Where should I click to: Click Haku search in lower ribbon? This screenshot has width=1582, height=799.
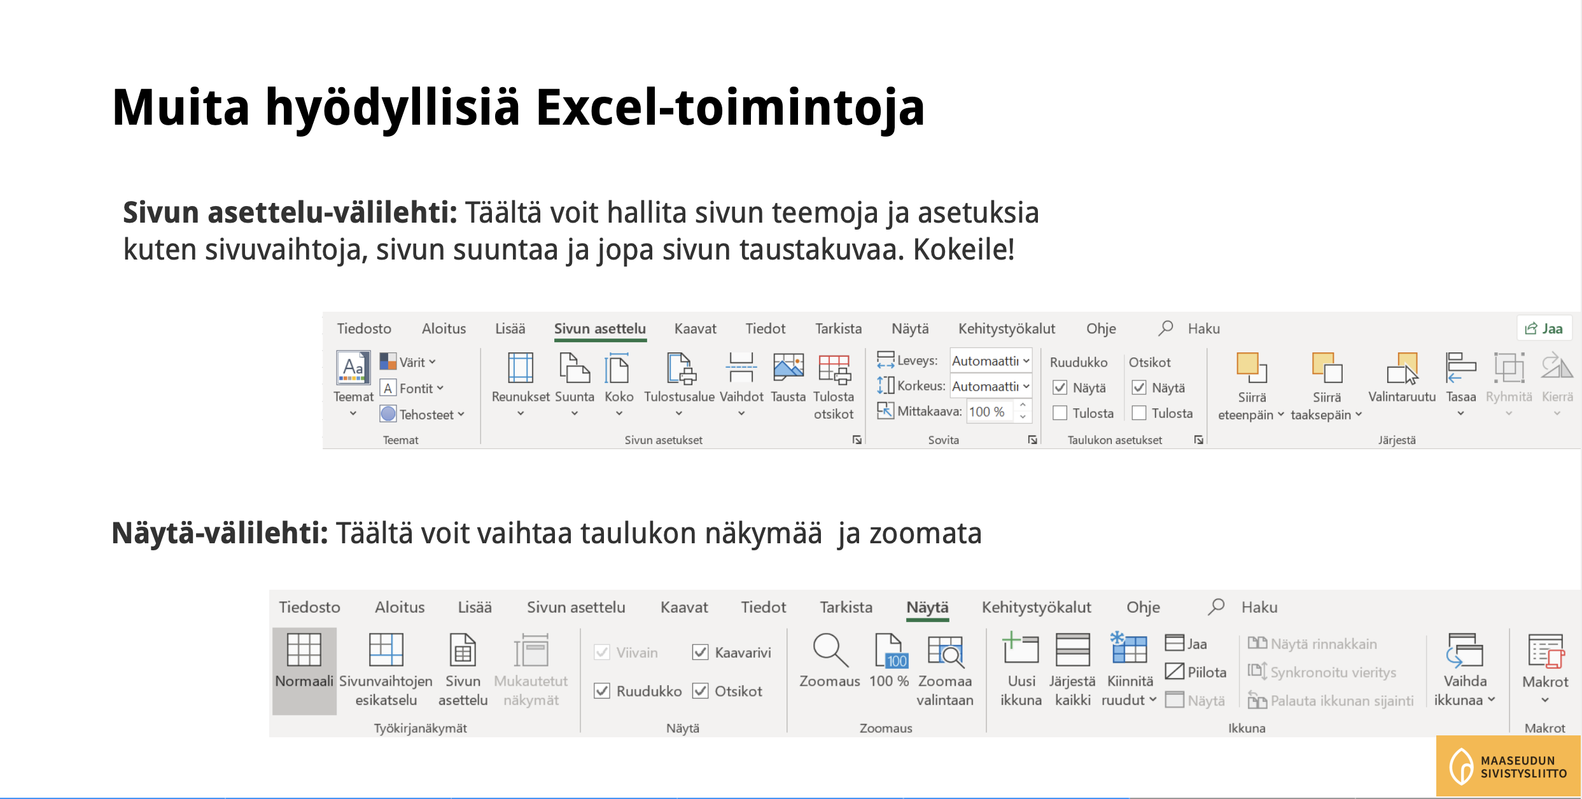[x=1243, y=607]
